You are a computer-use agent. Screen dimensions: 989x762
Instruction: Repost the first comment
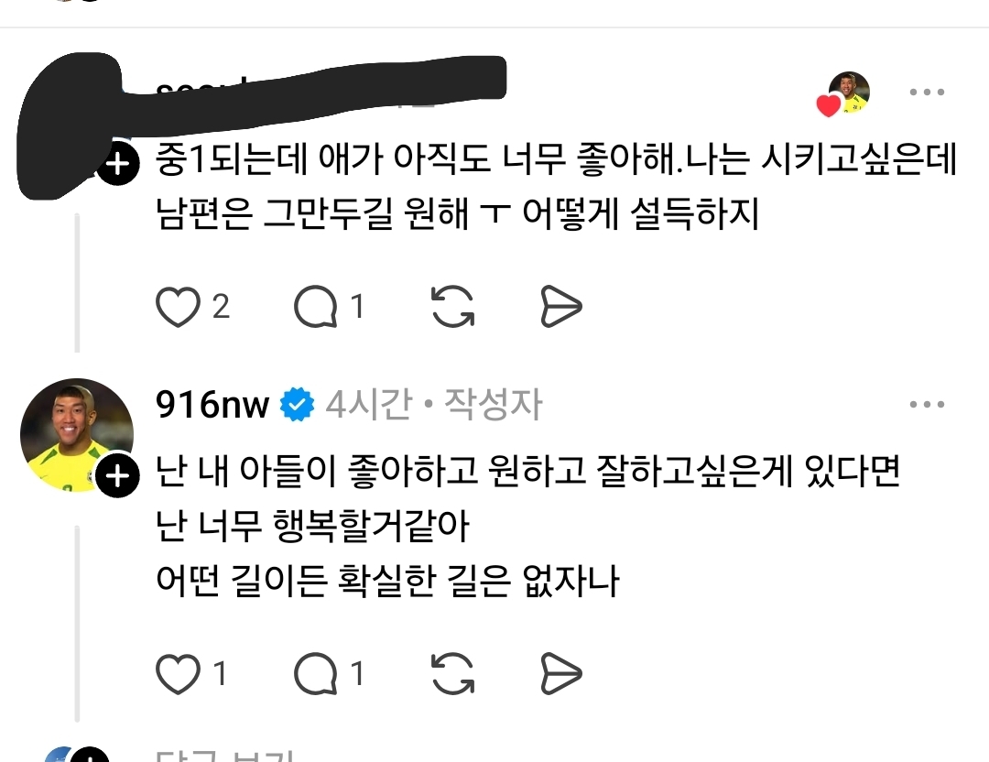point(453,307)
